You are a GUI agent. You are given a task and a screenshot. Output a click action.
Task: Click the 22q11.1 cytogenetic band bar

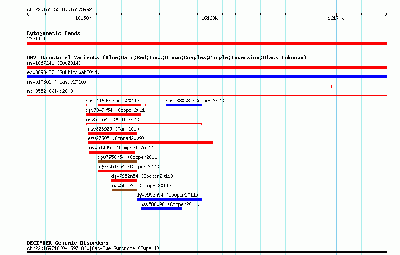(207, 44)
